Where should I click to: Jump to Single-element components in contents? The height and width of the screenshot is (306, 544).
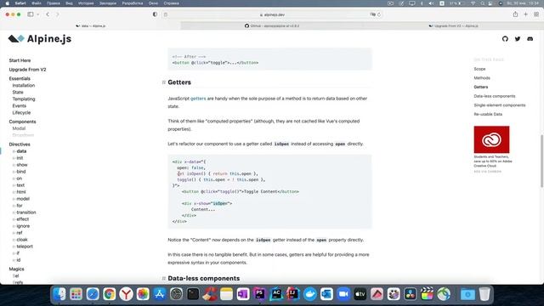pyautogui.click(x=500, y=105)
